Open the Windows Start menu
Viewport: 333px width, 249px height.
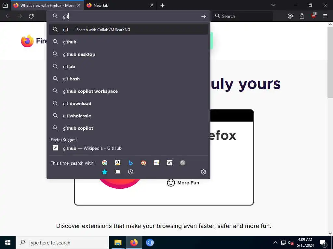point(8,243)
